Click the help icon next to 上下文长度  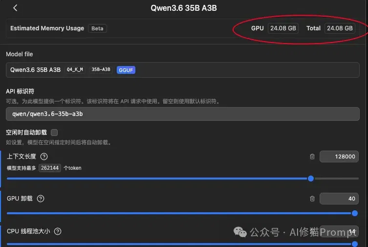pyautogui.click(x=44, y=157)
